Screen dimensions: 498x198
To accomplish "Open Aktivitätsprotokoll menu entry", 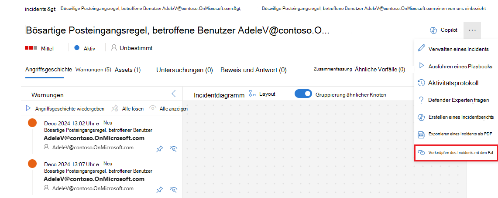I will [456, 83].
